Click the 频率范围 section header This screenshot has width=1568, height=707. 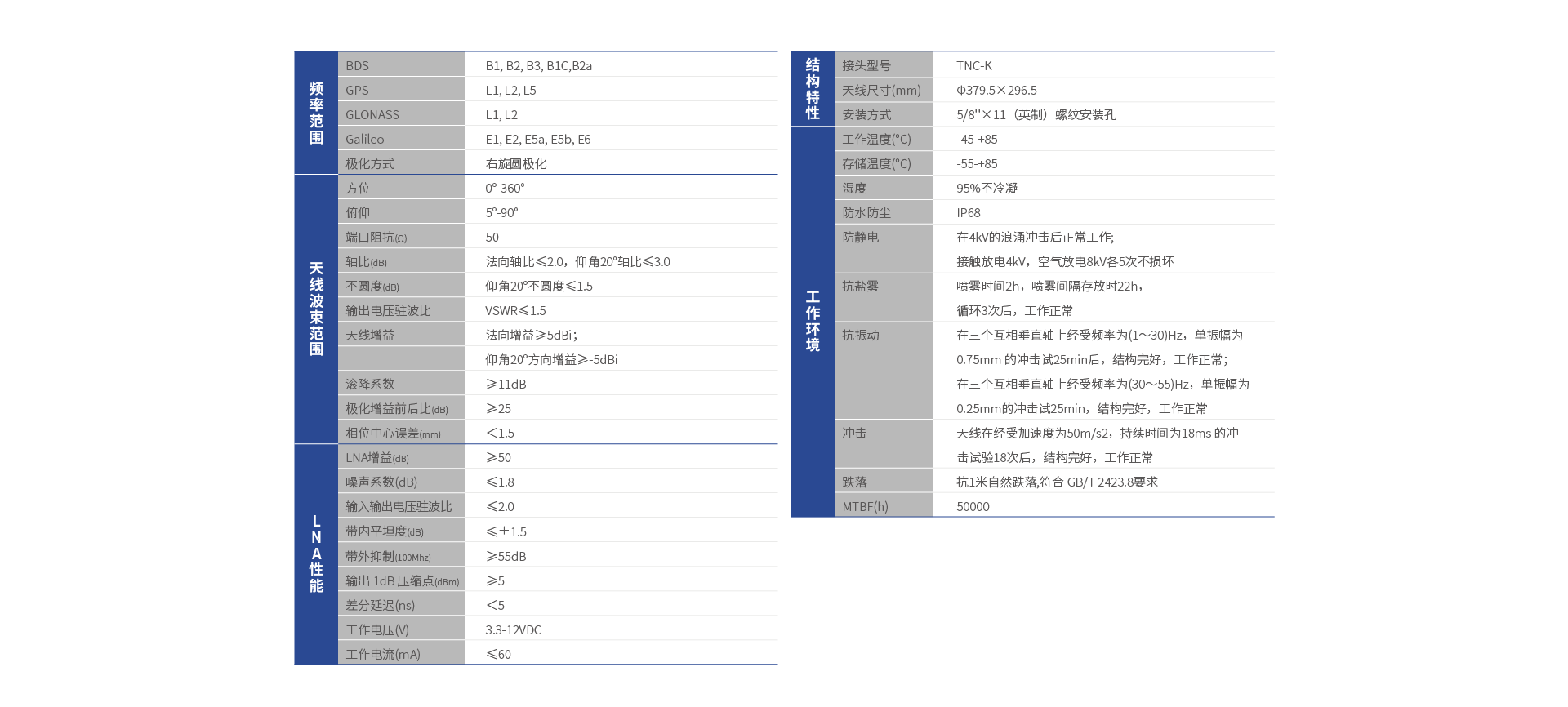point(316,113)
